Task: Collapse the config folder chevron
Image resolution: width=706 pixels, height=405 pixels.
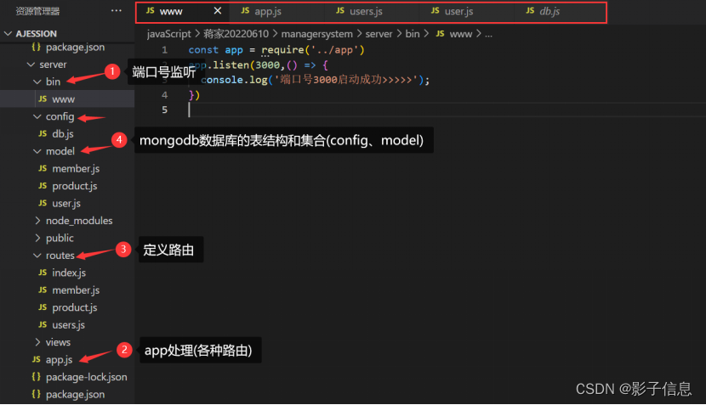Action: tap(37, 116)
